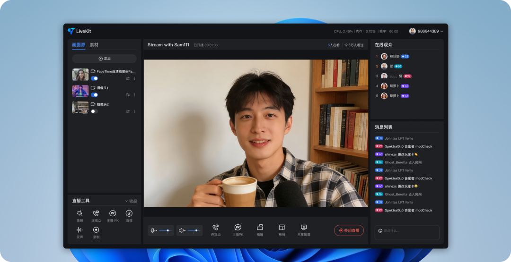Screen dimensions: 511x262
Task: Click the 说点什么 chat input field
Action: pyautogui.click(x=407, y=232)
